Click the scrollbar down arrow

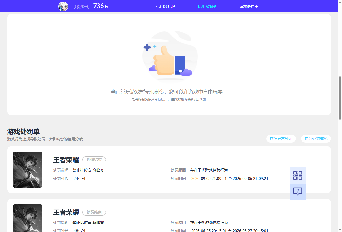(x=340, y=230)
